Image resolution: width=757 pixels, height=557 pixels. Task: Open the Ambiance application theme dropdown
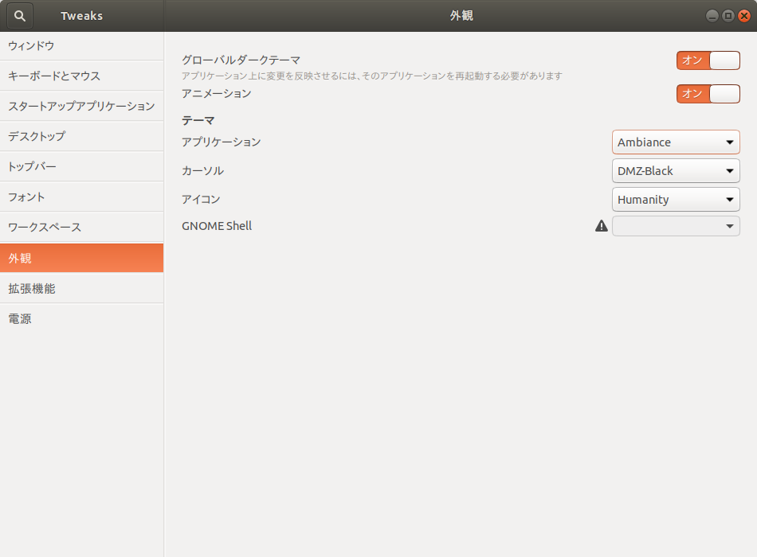click(x=676, y=142)
